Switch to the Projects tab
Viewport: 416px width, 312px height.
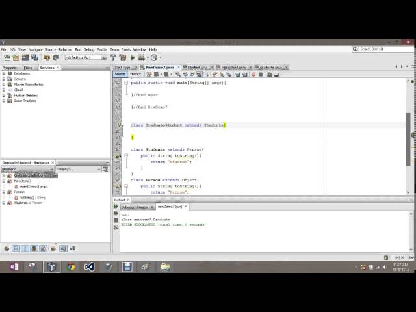pos(10,68)
